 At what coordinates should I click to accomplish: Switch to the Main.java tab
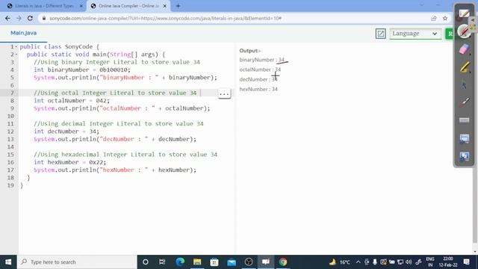[x=23, y=33]
